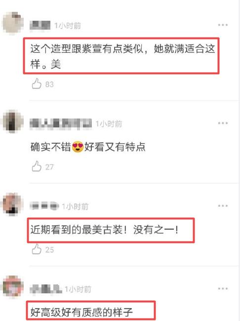Open fourth commenter's avatar

pyautogui.click(x=12, y=286)
